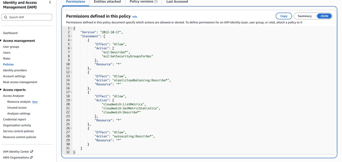Click the "elasticloadbalancing:Describe*" action text

pos(141,80)
